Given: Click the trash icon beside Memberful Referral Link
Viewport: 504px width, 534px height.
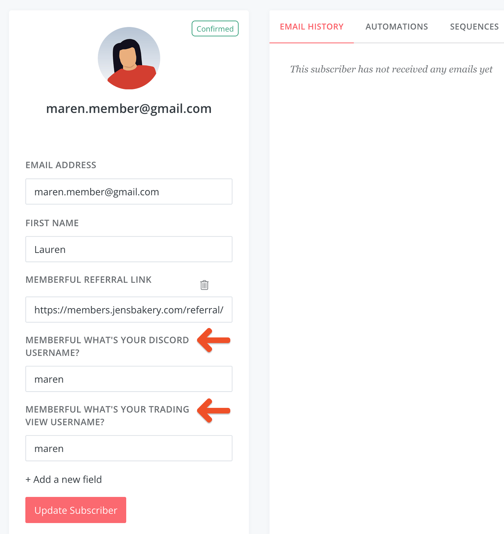Looking at the screenshot, I should 204,285.
